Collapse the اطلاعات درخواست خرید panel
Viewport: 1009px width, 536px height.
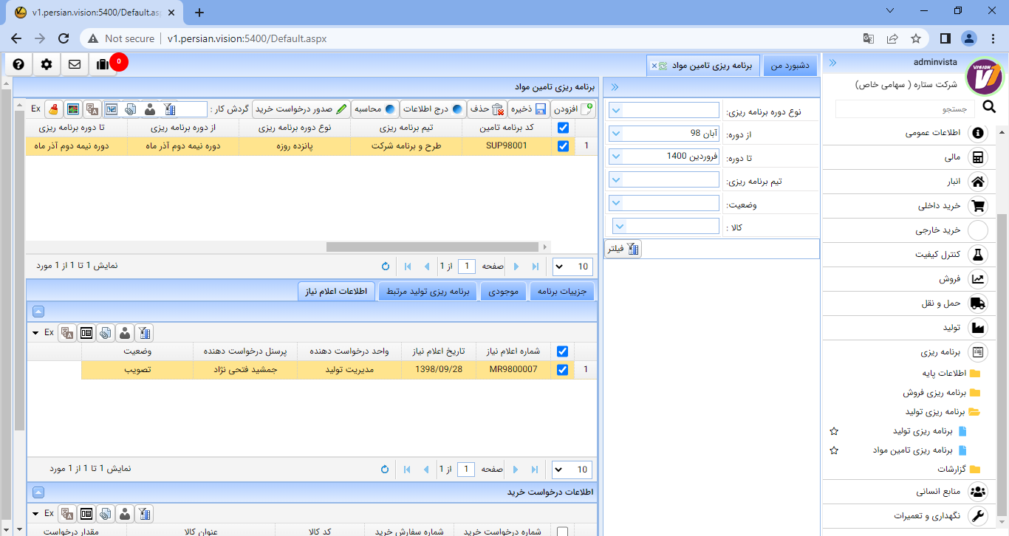click(38, 492)
